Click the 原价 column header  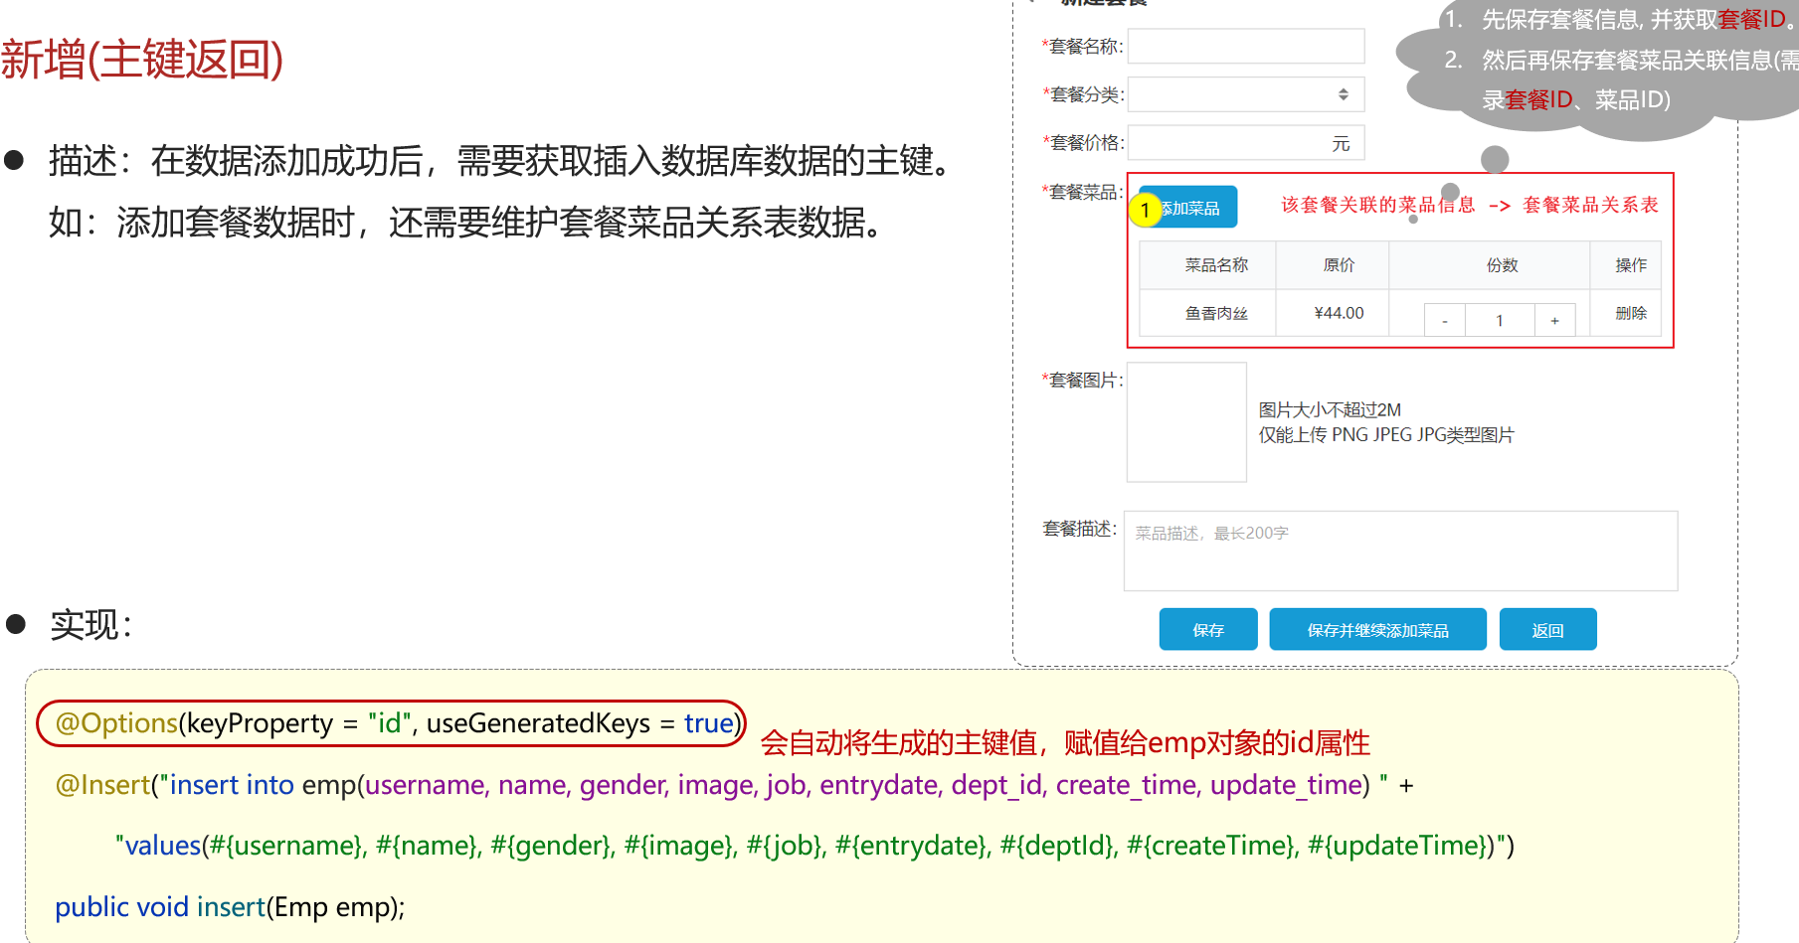click(x=1339, y=265)
